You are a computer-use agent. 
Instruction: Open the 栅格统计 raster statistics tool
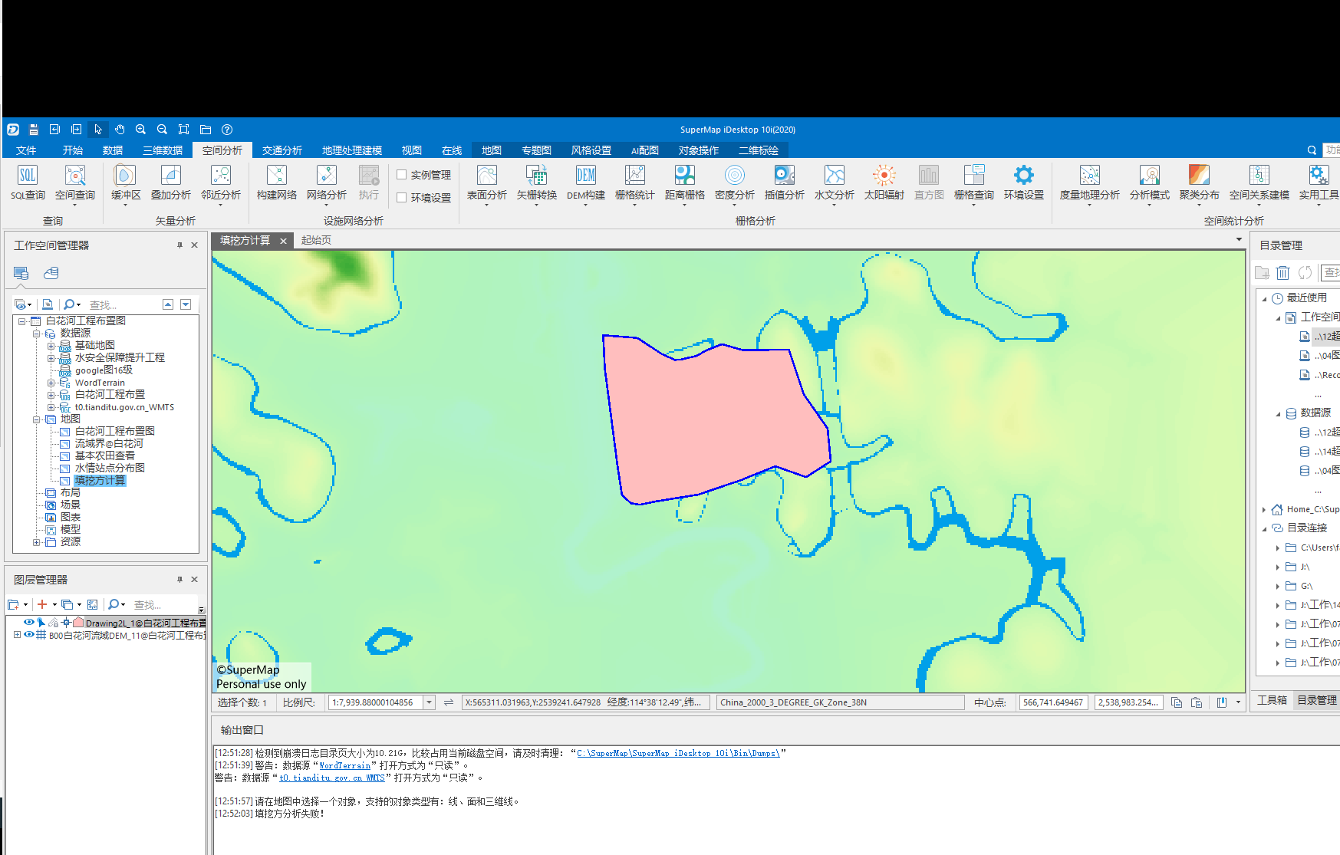tap(635, 184)
